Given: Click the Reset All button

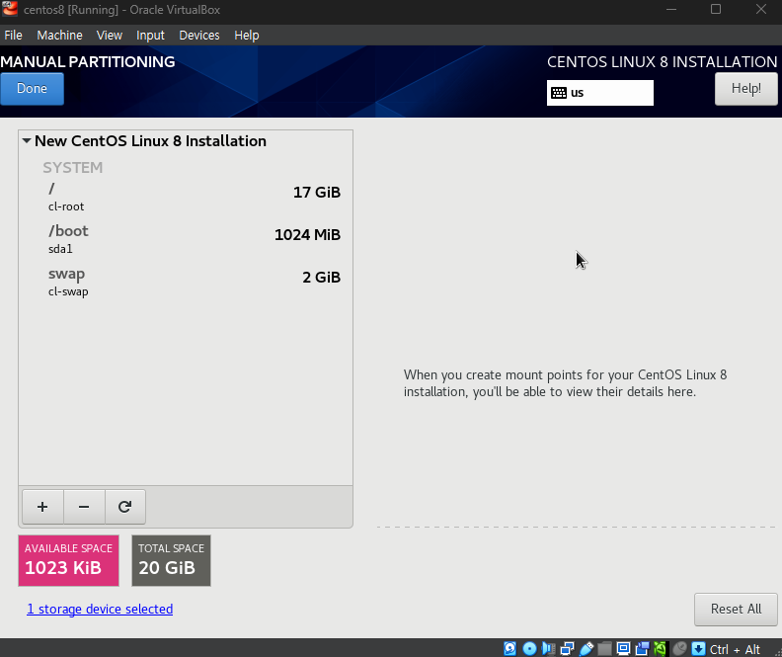Looking at the screenshot, I should [x=736, y=610].
